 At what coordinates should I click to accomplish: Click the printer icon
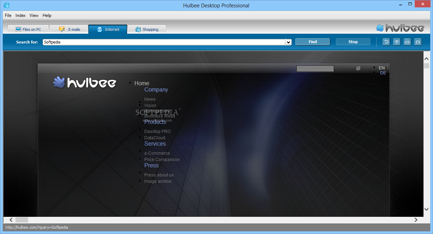click(407, 42)
